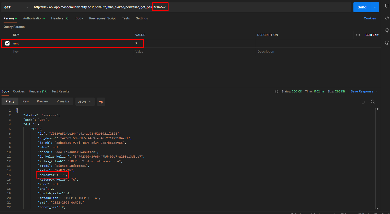Select the response Body tab
390x214 pixels.
coord(5,91)
